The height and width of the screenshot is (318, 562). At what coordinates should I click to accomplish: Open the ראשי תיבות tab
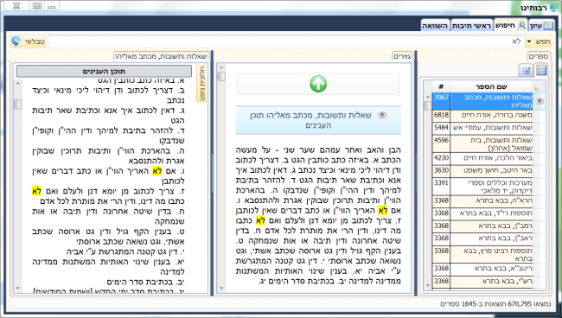tap(471, 25)
